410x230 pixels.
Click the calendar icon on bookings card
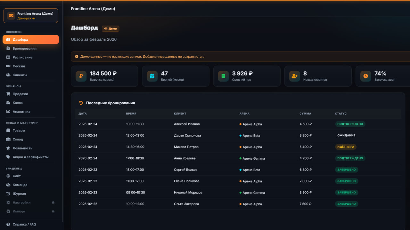152,76
